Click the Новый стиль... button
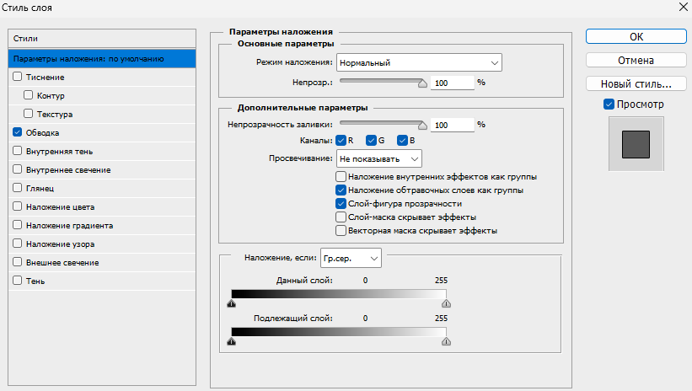This screenshot has height=391, width=692. (636, 84)
